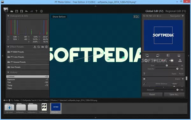Select the softpedia_logo blue thumbnail in filmstrip
The image size is (191, 120).
(56, 108)
